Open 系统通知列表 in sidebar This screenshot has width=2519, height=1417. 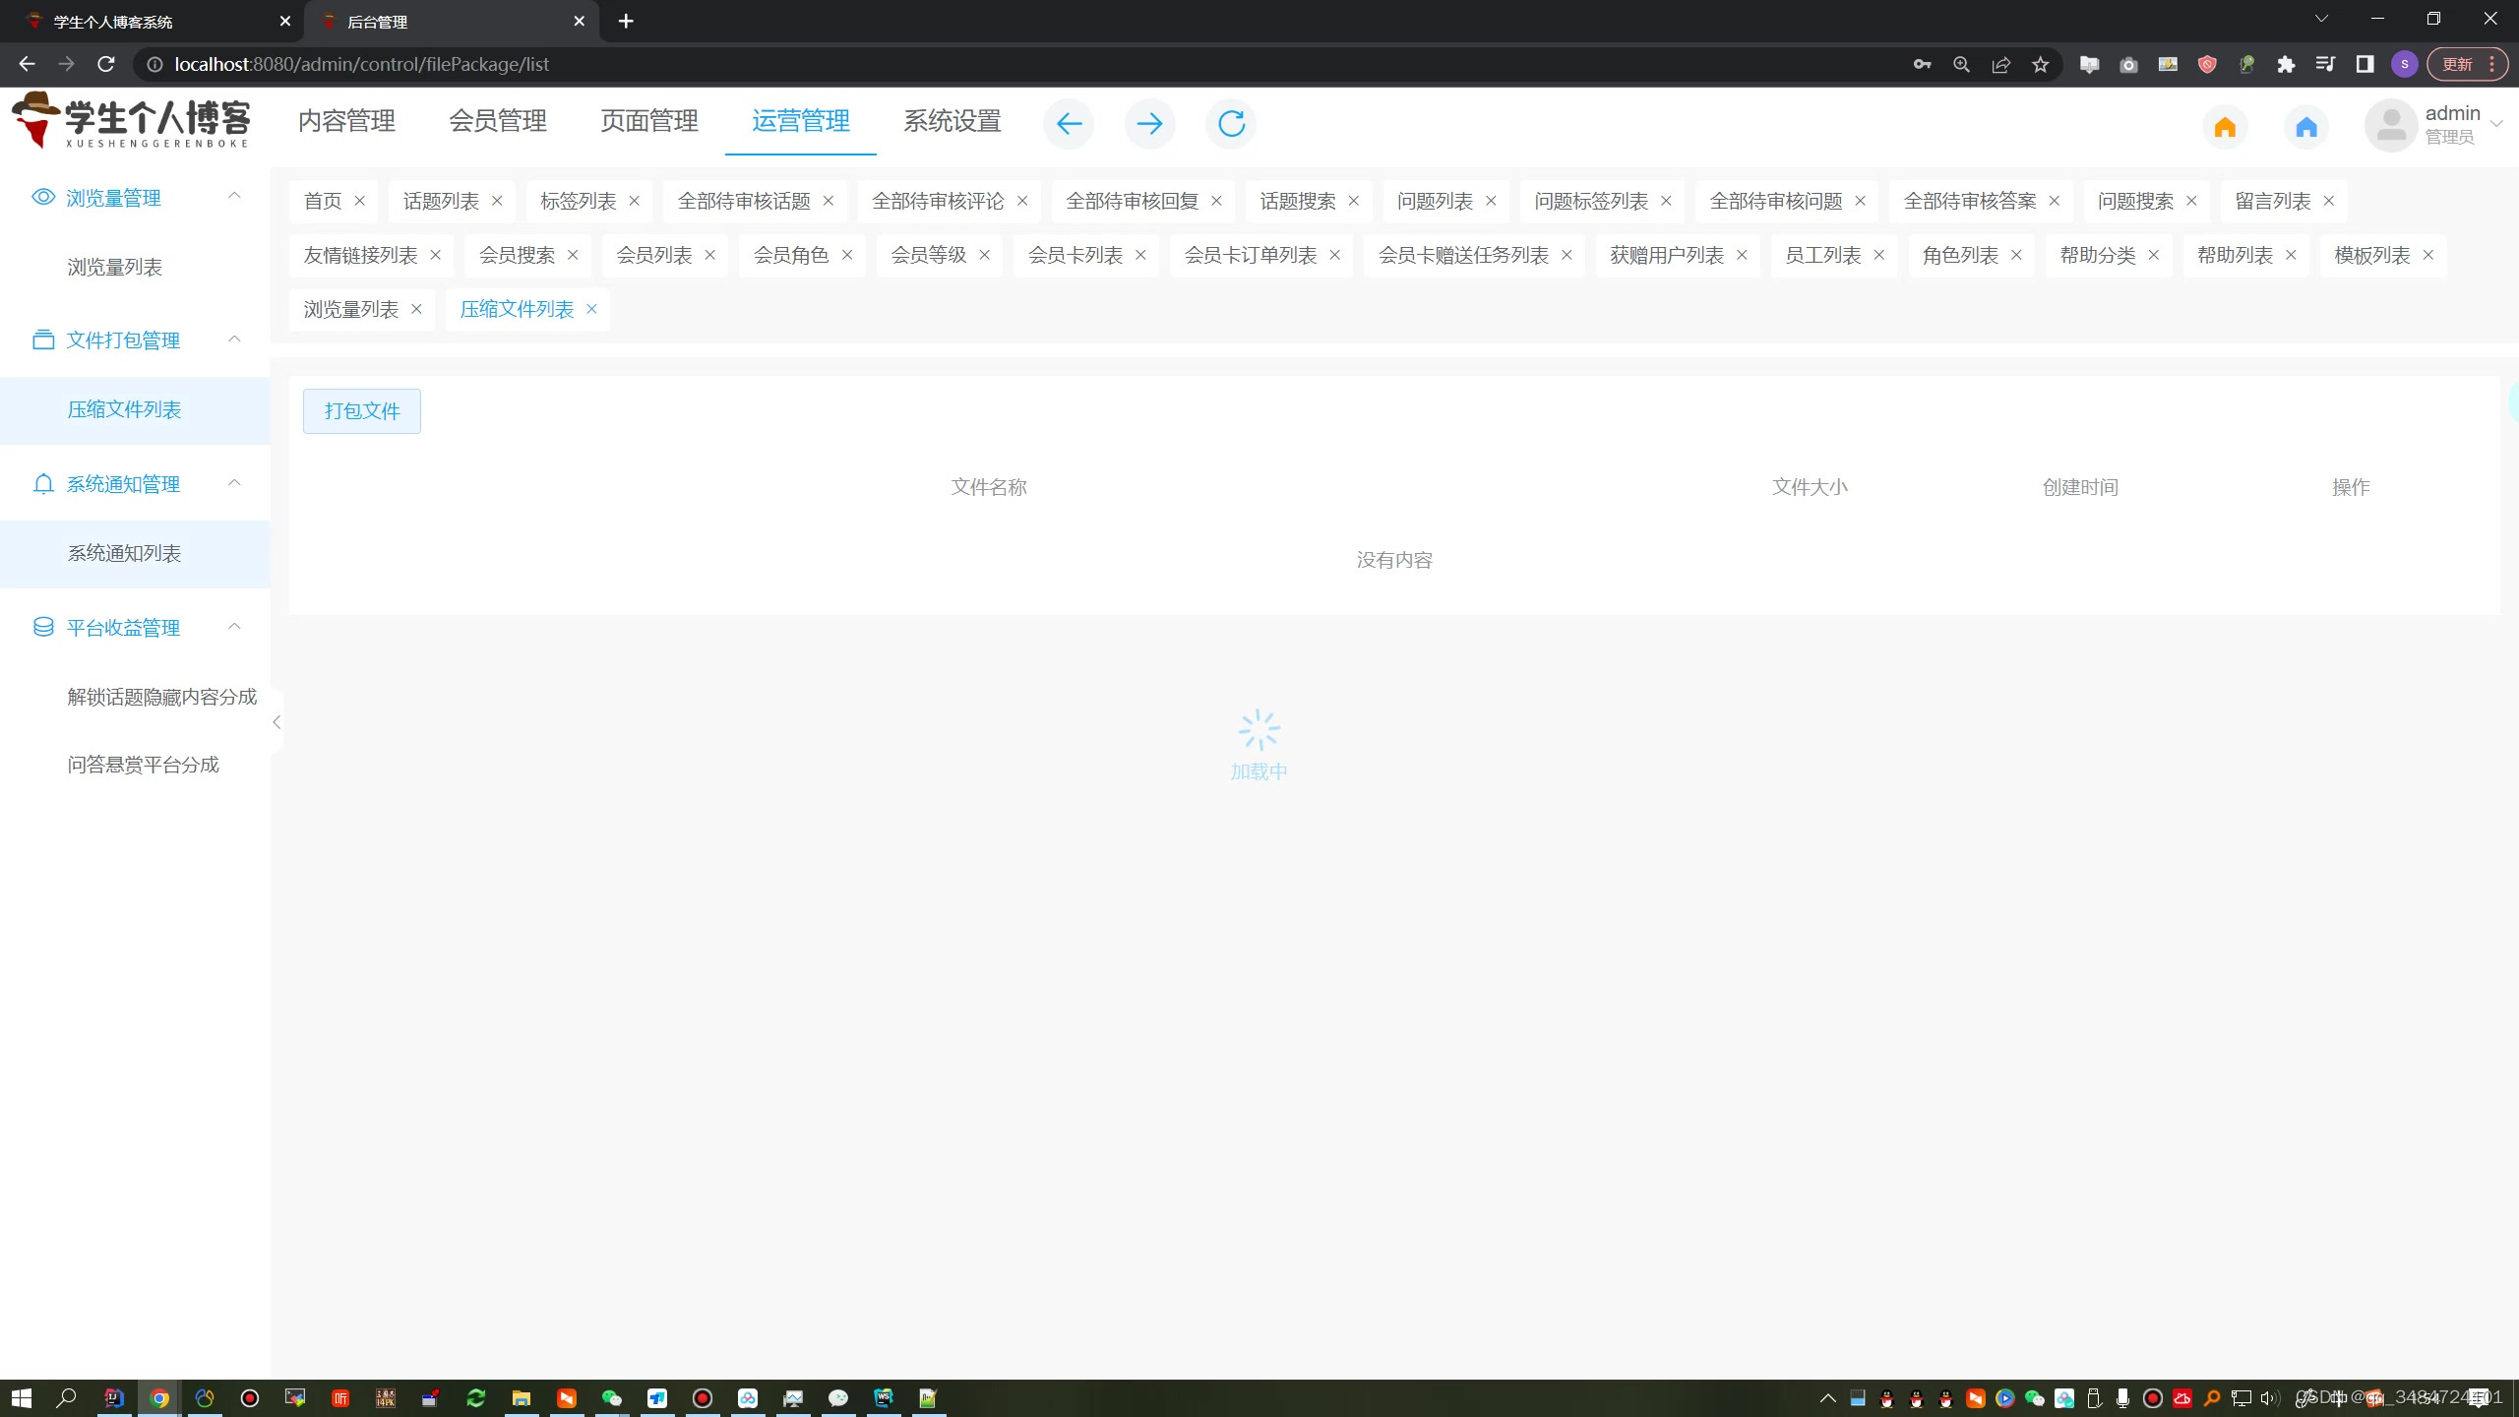124,553
